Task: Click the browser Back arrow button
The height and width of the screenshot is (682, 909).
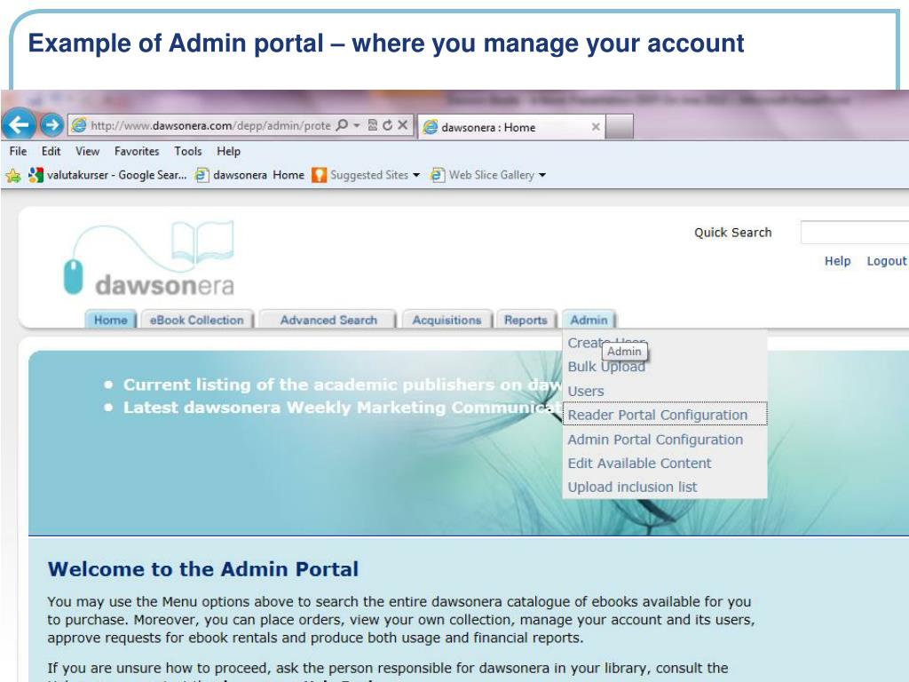Action: tap(20, 124)
